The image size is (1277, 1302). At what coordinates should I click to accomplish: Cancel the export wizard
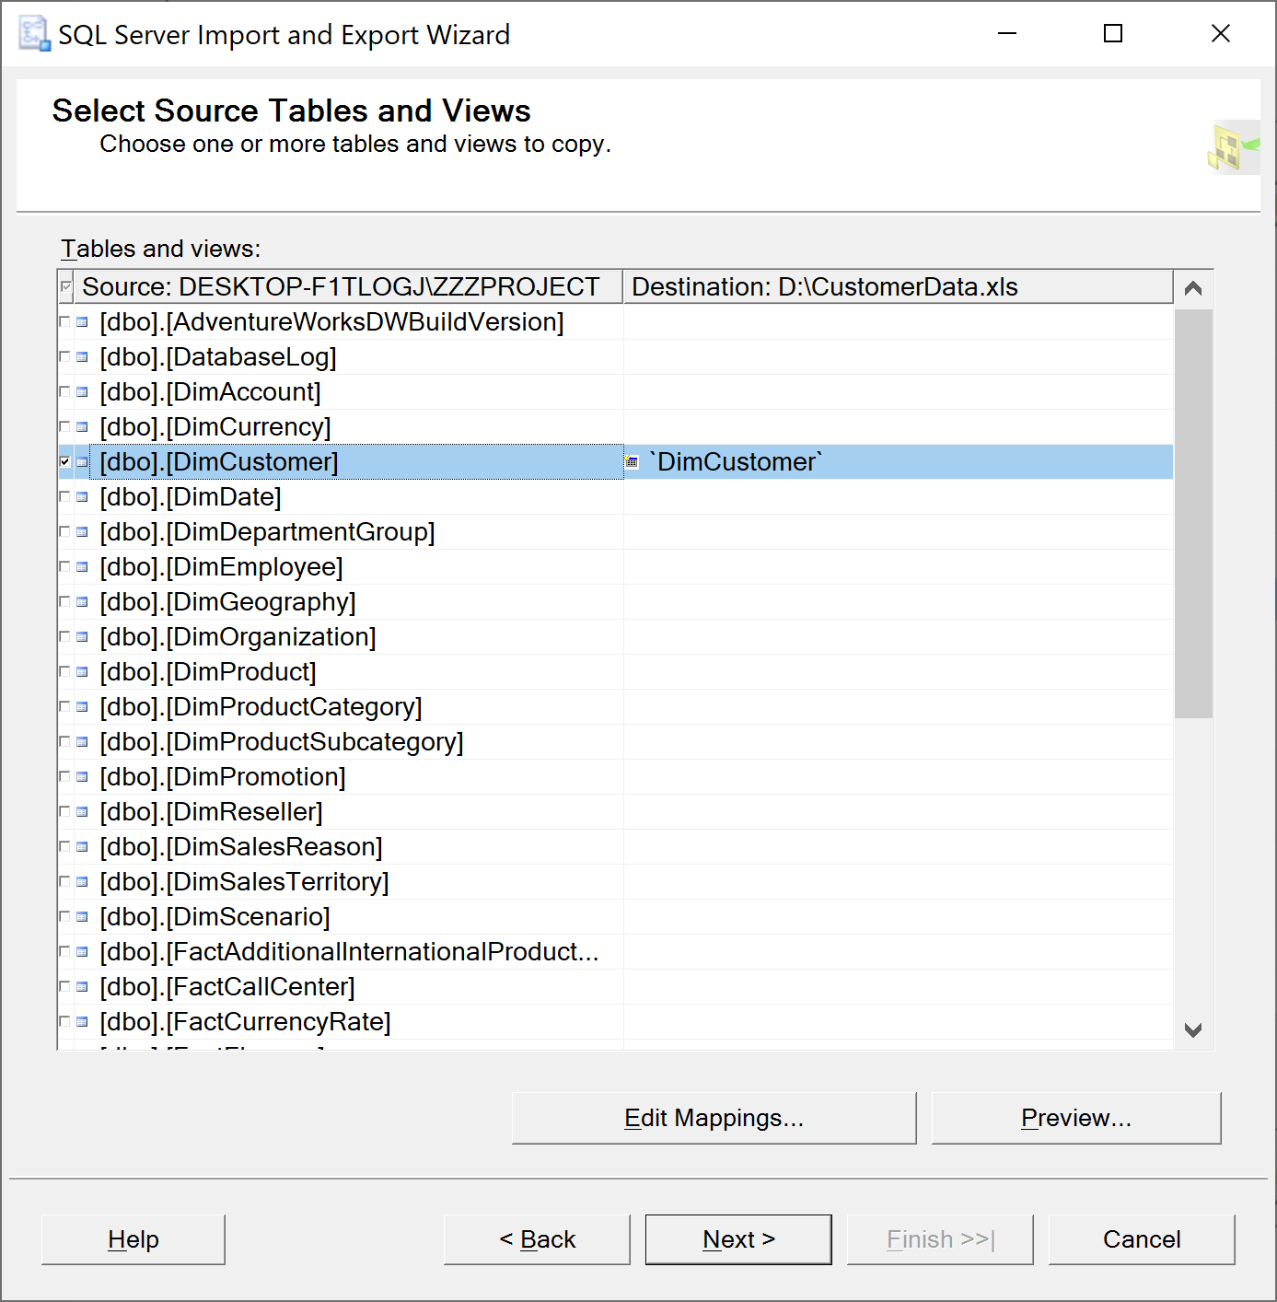[1142, 1239]
